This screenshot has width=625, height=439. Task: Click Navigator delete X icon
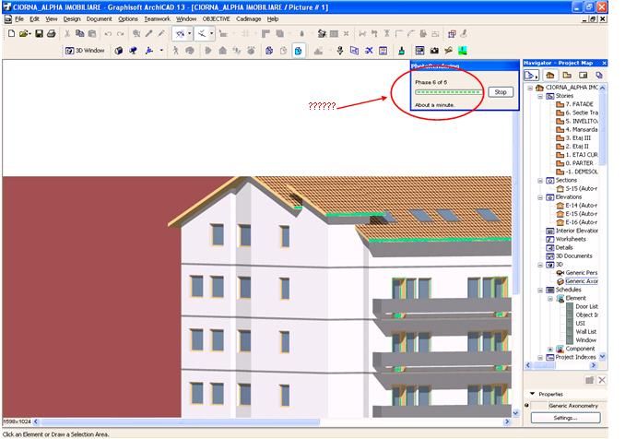click(602, 380)
